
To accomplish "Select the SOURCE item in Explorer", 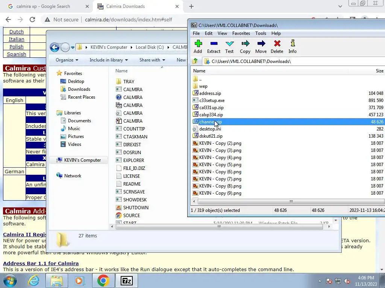I will 131,216.
